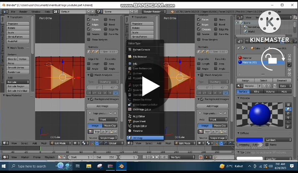Play animation in reverse in timeline header
The image size is (298, 173).
(x=153, y=157)
